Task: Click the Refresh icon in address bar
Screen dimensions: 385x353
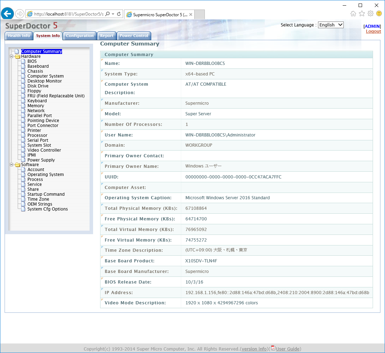Action: (x=119, y=14)
